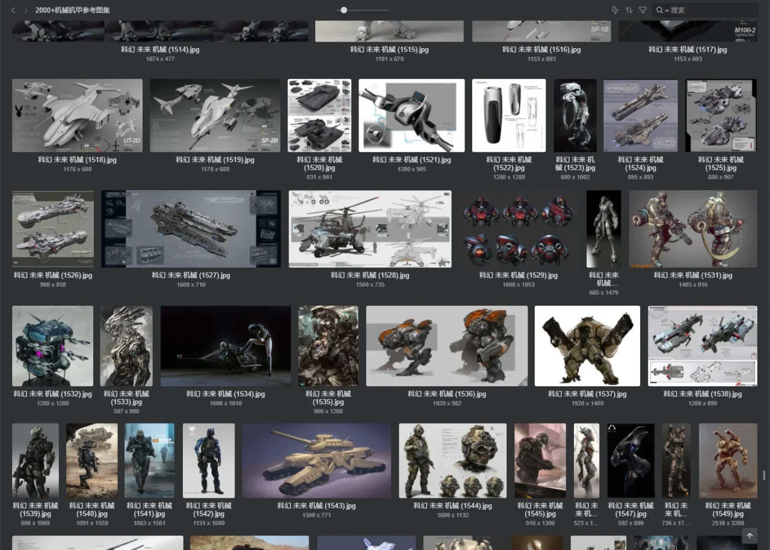The width and height of the screenshot is (770, 550).
Task: Select the SF-2B aircraft thumbnail (1519)
Action: [x=215, y=116]
